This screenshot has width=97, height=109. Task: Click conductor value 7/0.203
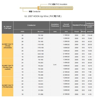tap(41, 63)
